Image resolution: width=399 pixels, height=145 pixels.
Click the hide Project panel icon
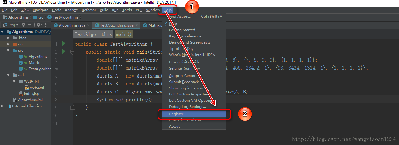click(47, 25)
